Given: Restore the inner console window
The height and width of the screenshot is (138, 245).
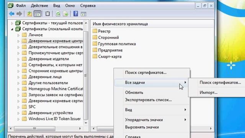Looking at the screenshot, I should 204,6.
